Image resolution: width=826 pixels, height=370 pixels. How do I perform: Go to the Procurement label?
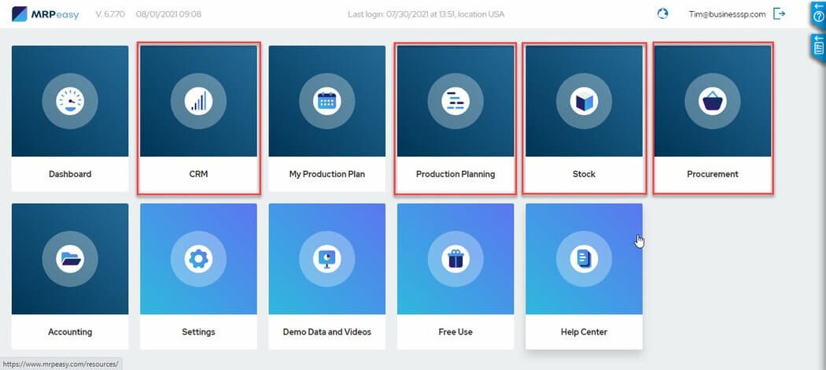click(713, 174)
